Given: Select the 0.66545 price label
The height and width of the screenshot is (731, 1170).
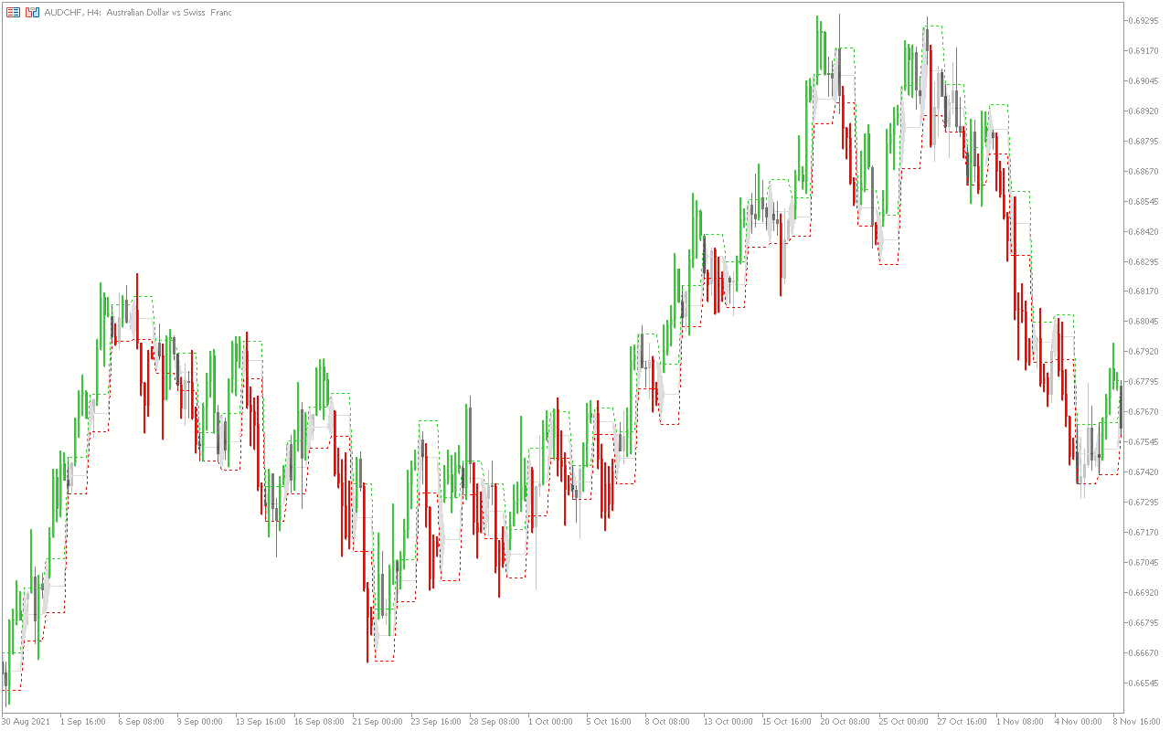Looking at the screenshot, I should [x=1145, y=683].
